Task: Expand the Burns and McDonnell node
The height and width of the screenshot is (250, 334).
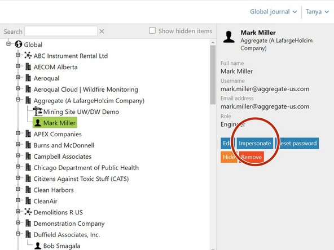Action: [x=18, y=144]
